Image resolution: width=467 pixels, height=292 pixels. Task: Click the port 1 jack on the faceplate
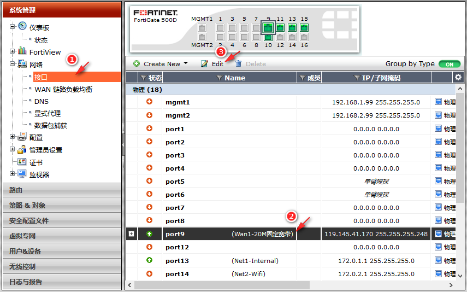(x=220, y=28)
